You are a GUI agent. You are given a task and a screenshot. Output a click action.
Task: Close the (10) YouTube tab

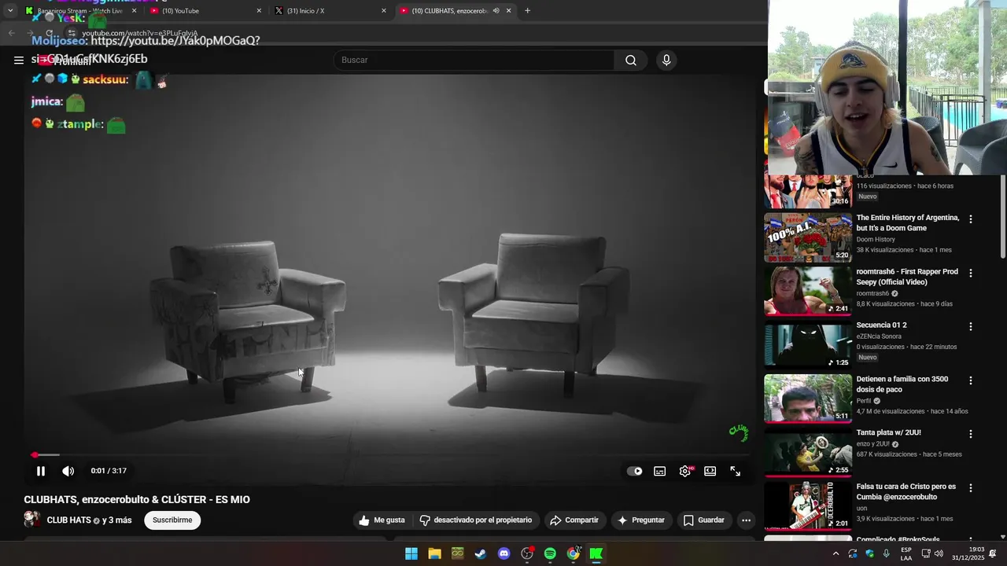[259, 11]
